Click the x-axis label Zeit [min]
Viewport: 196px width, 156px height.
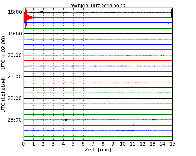click(98, 149)
